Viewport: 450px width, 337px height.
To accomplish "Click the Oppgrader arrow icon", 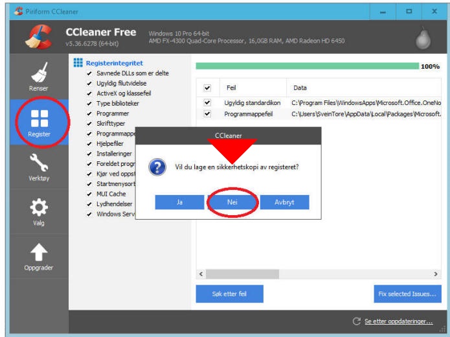I will pyautogui.click(x=39, y=252).
